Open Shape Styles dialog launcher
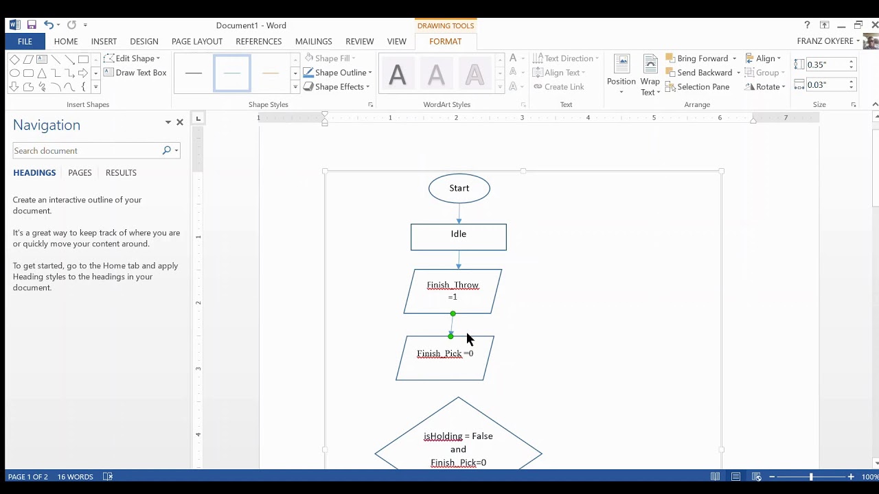This screenshot has width=879, height=494. [x=370, y=105]
